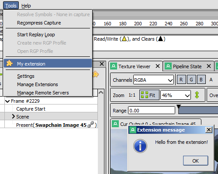Open the Channels RGBA dropdown
Screen dimensions: 218x174
tap(154, 80)
